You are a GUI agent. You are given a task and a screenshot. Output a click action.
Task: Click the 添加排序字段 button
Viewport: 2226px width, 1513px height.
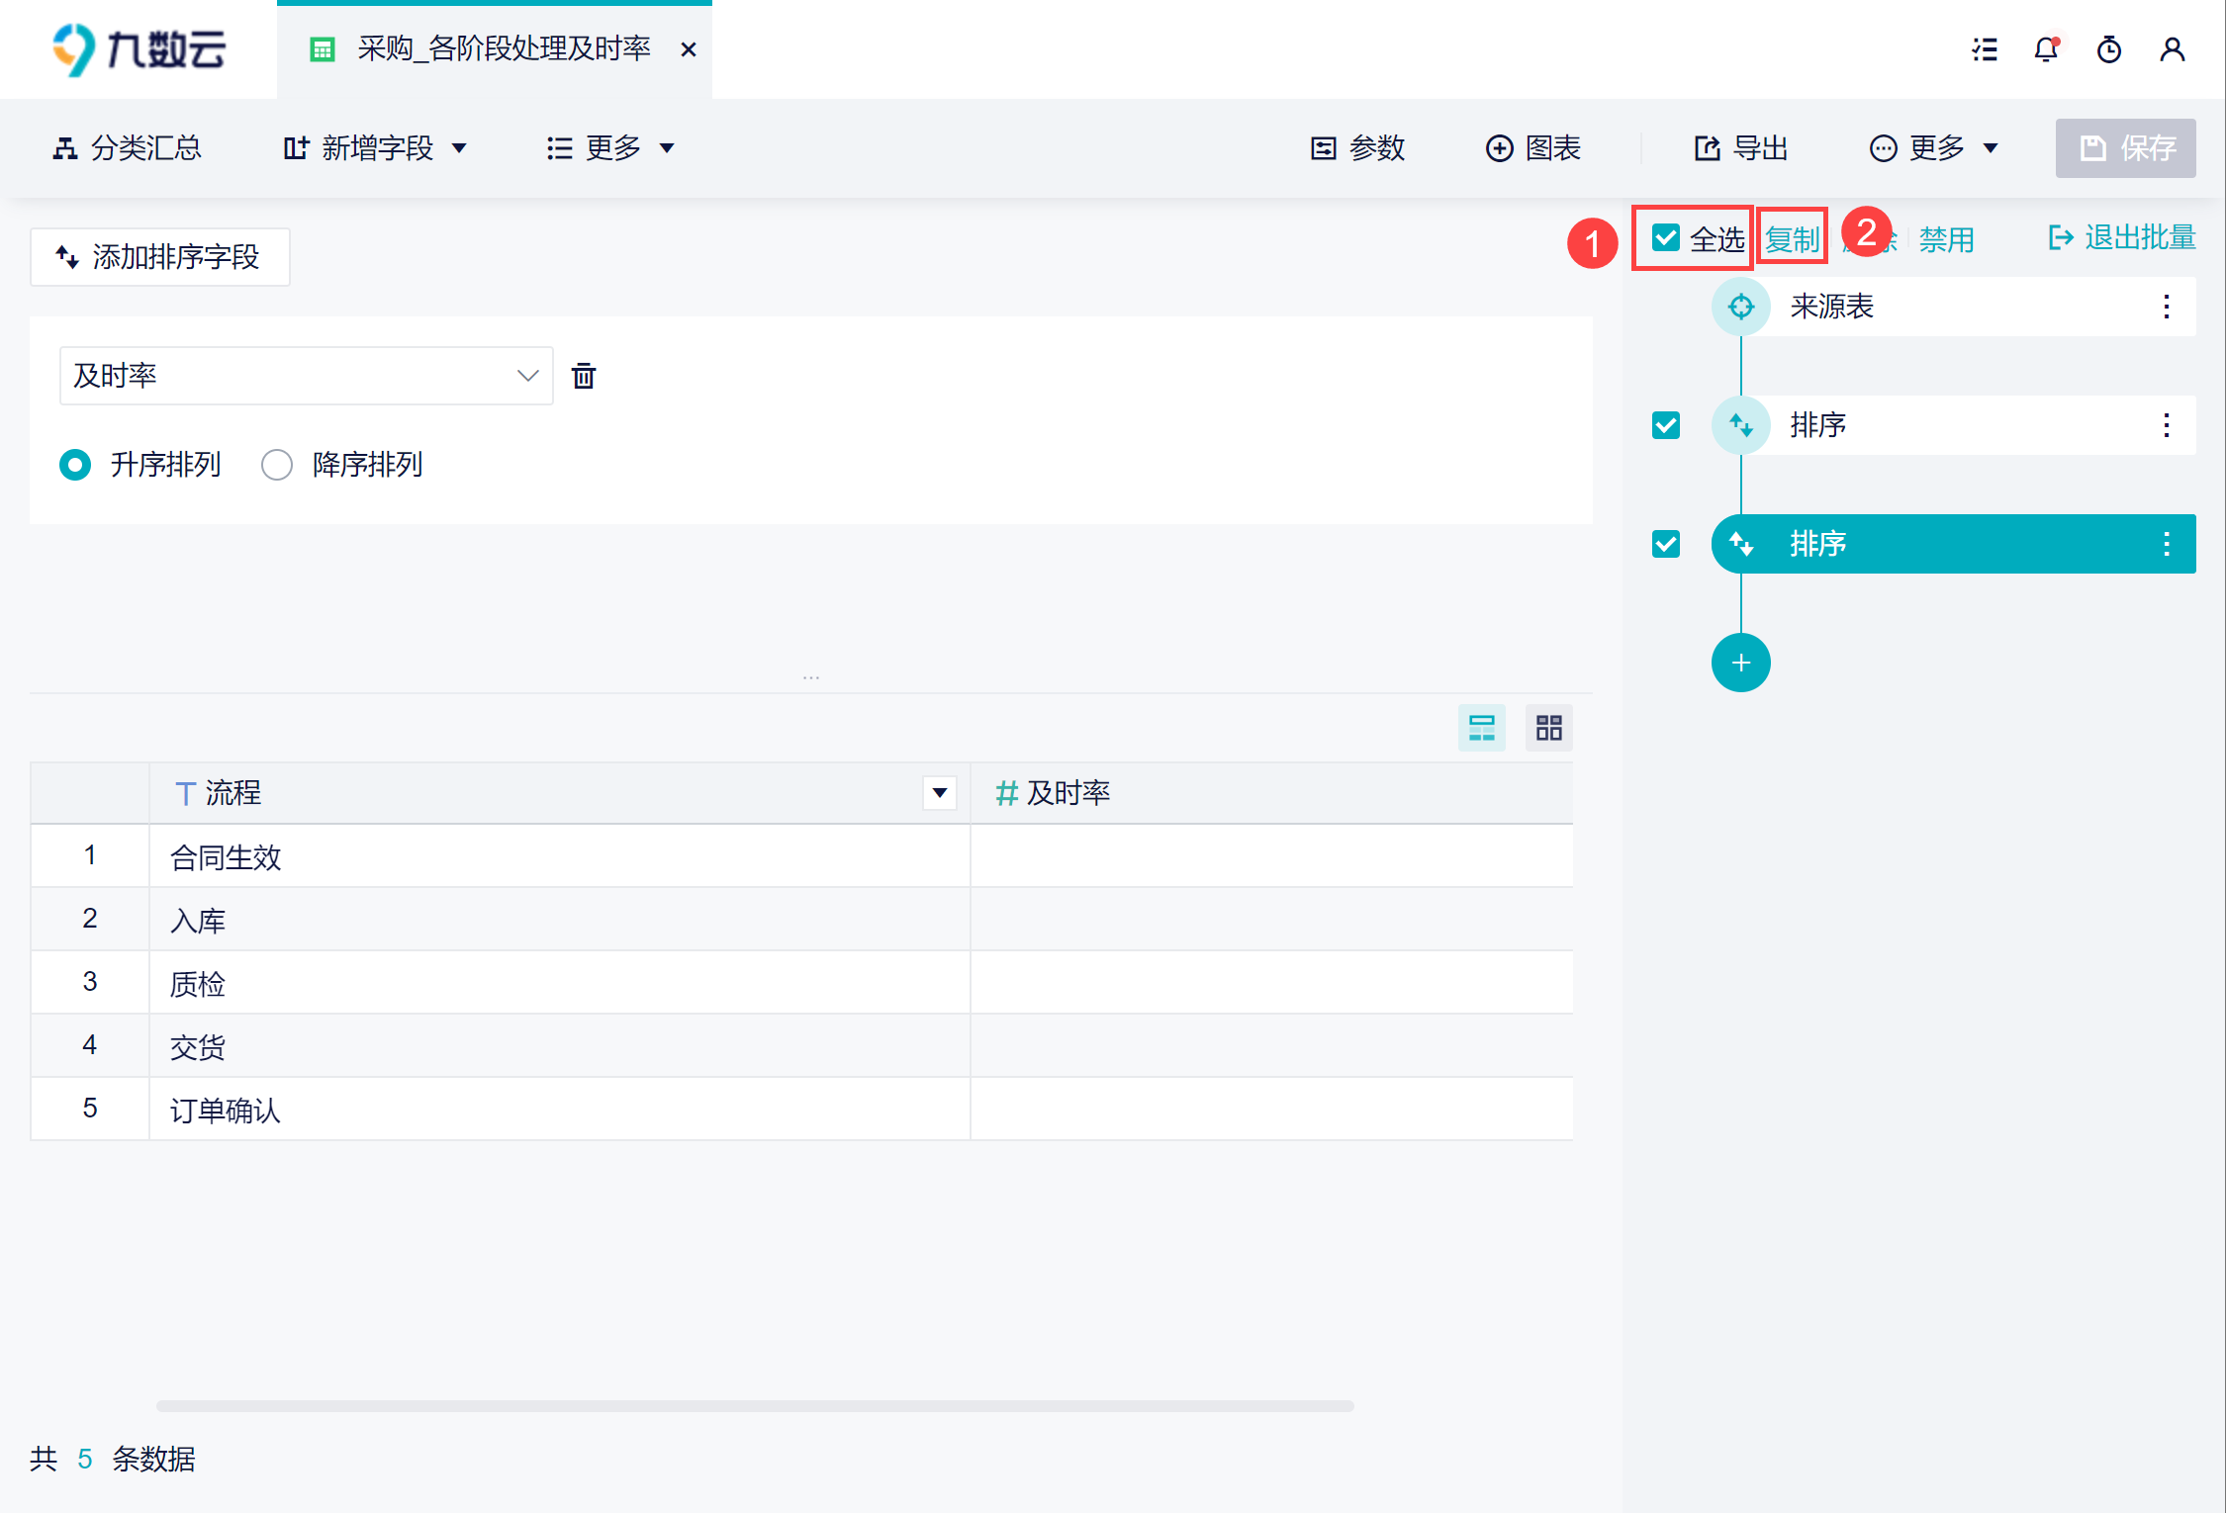point(160,257)
